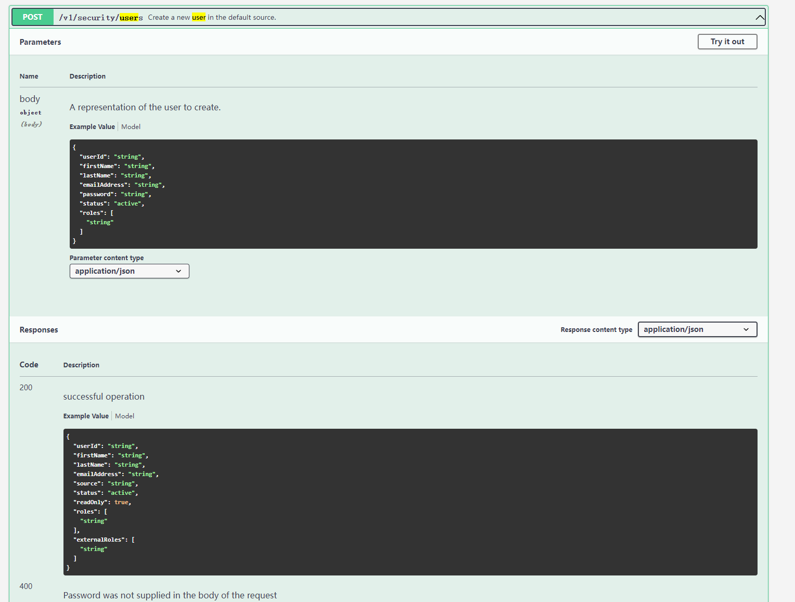Screen dimensions: 795x602
Task: Click the Parameters section heading
Action: (40, 42)
